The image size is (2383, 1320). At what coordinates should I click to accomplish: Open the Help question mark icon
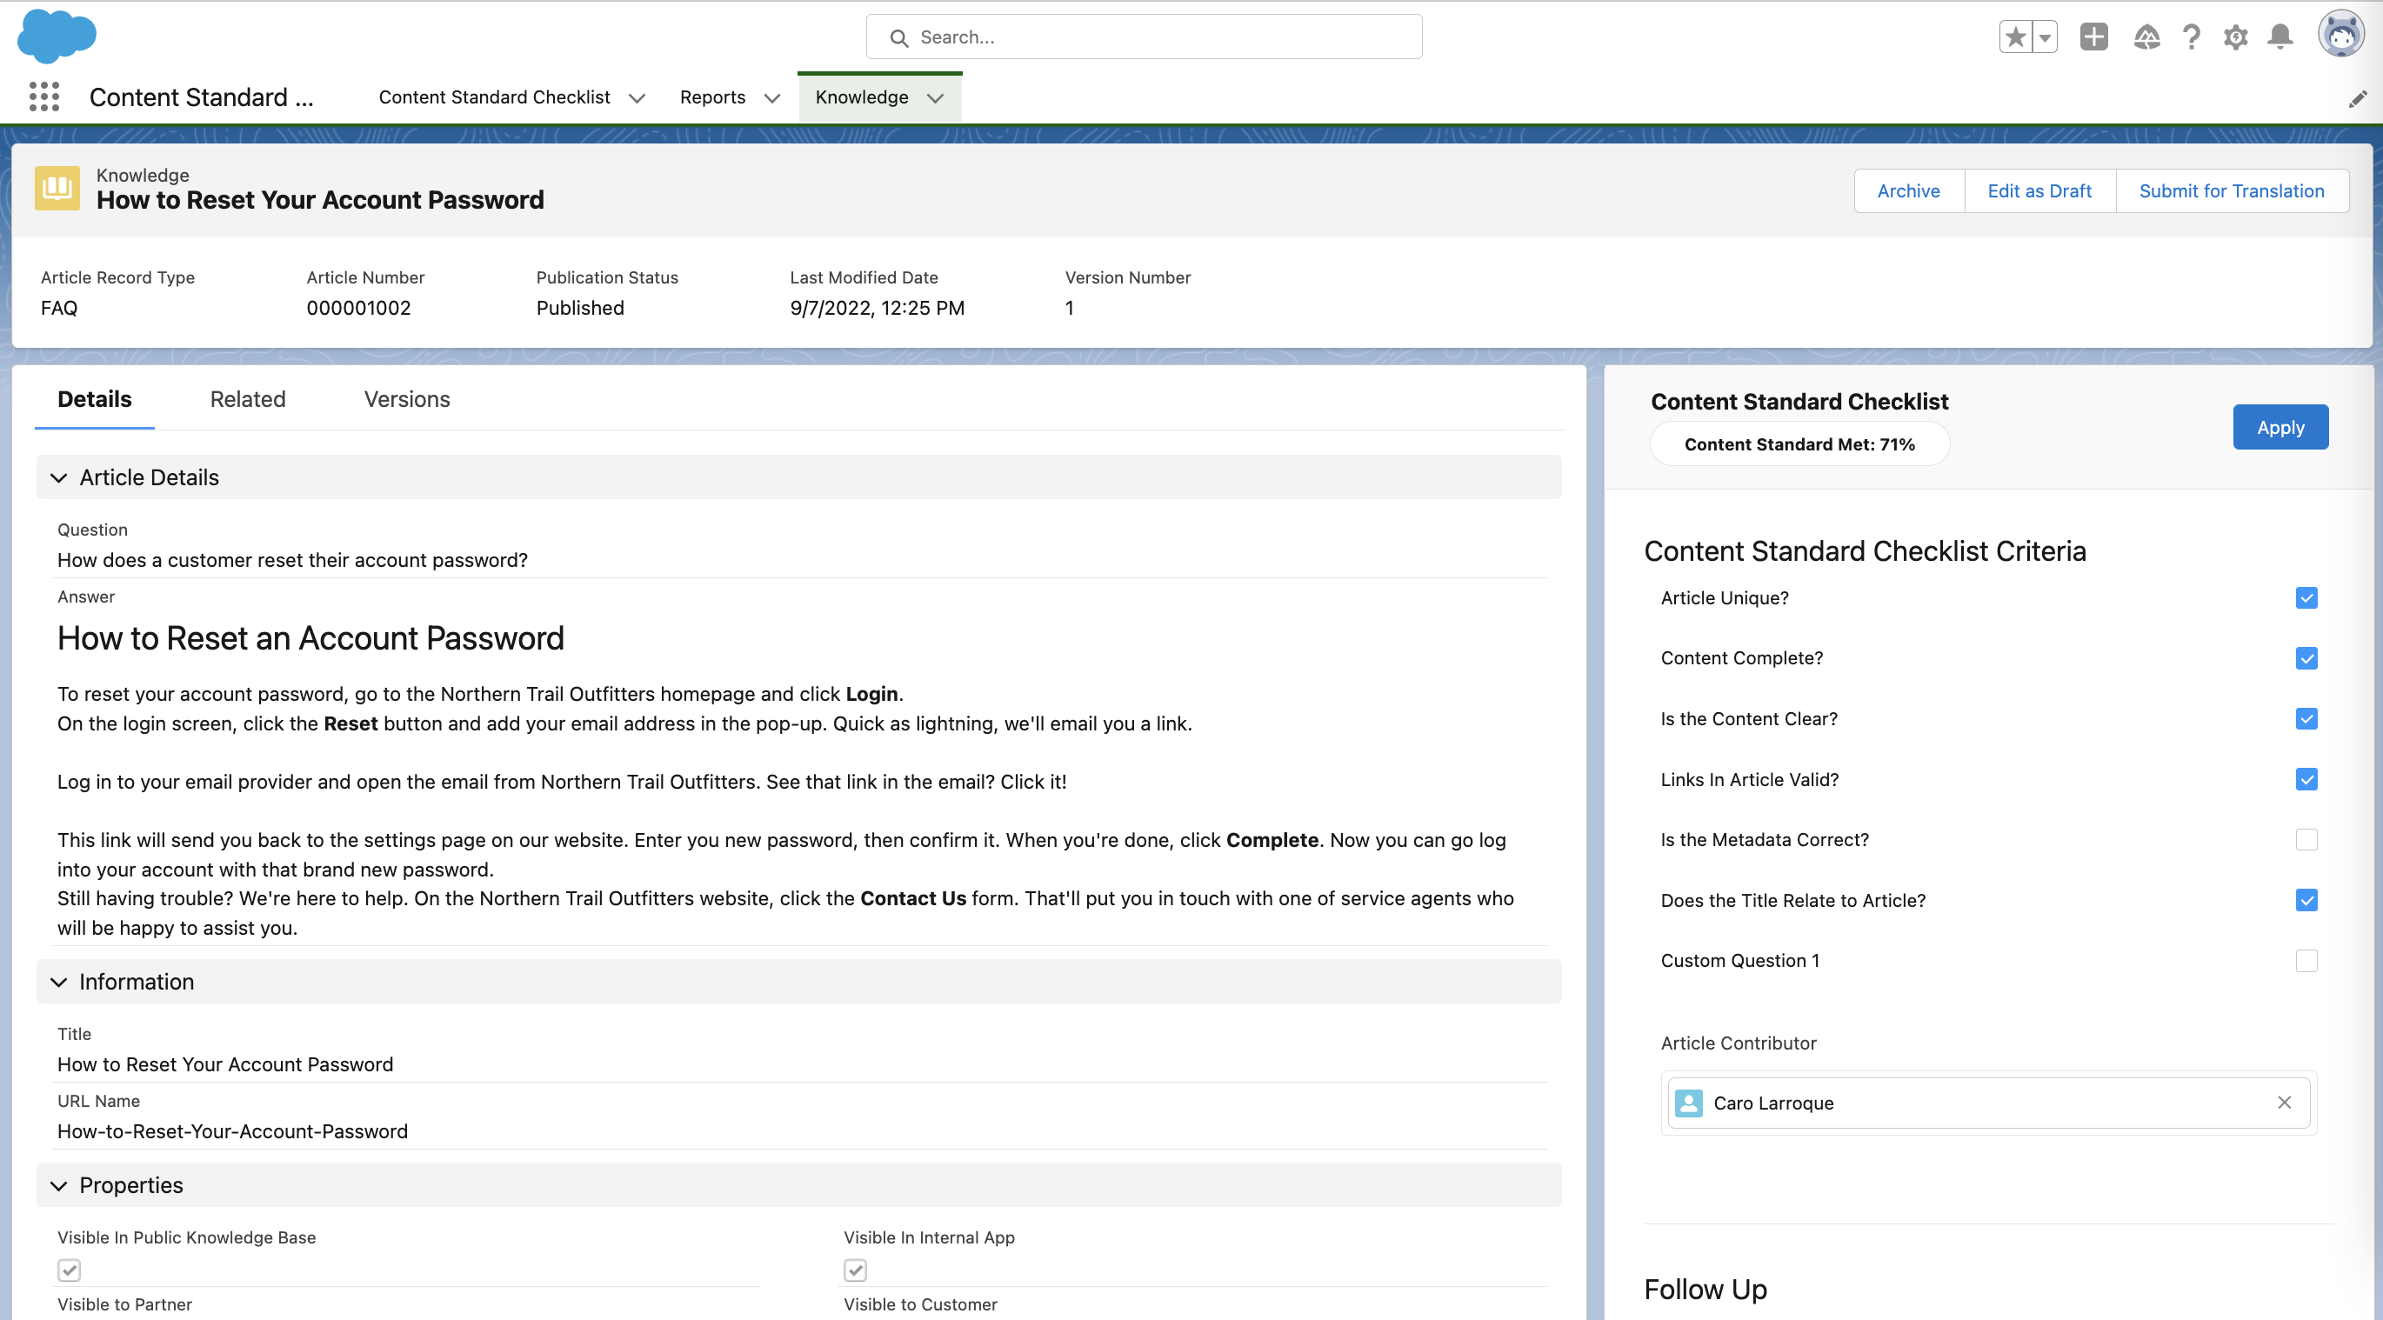[x=2192, y=37]
